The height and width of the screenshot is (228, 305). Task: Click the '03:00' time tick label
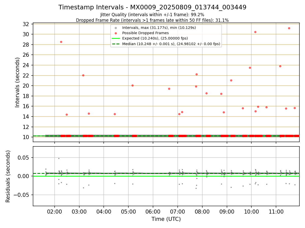[79, 212]
